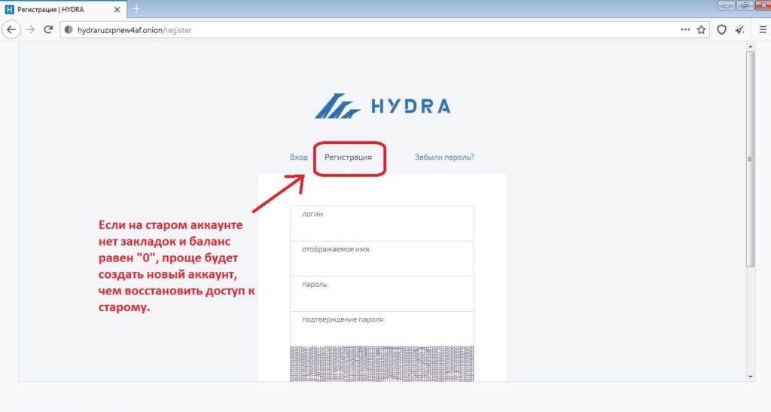Minimize the browser window
Viewport: 771px width, 412px height.
727,5
